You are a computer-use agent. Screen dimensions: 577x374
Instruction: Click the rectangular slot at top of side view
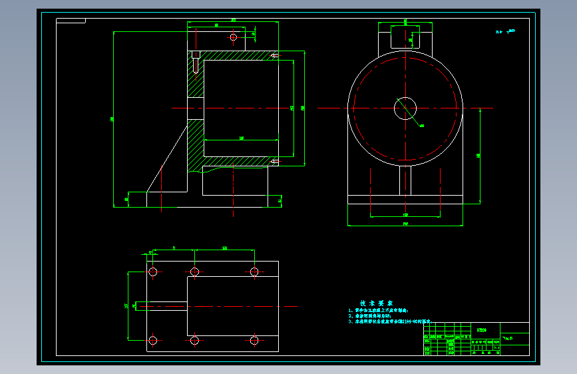[x=405, y=37]
